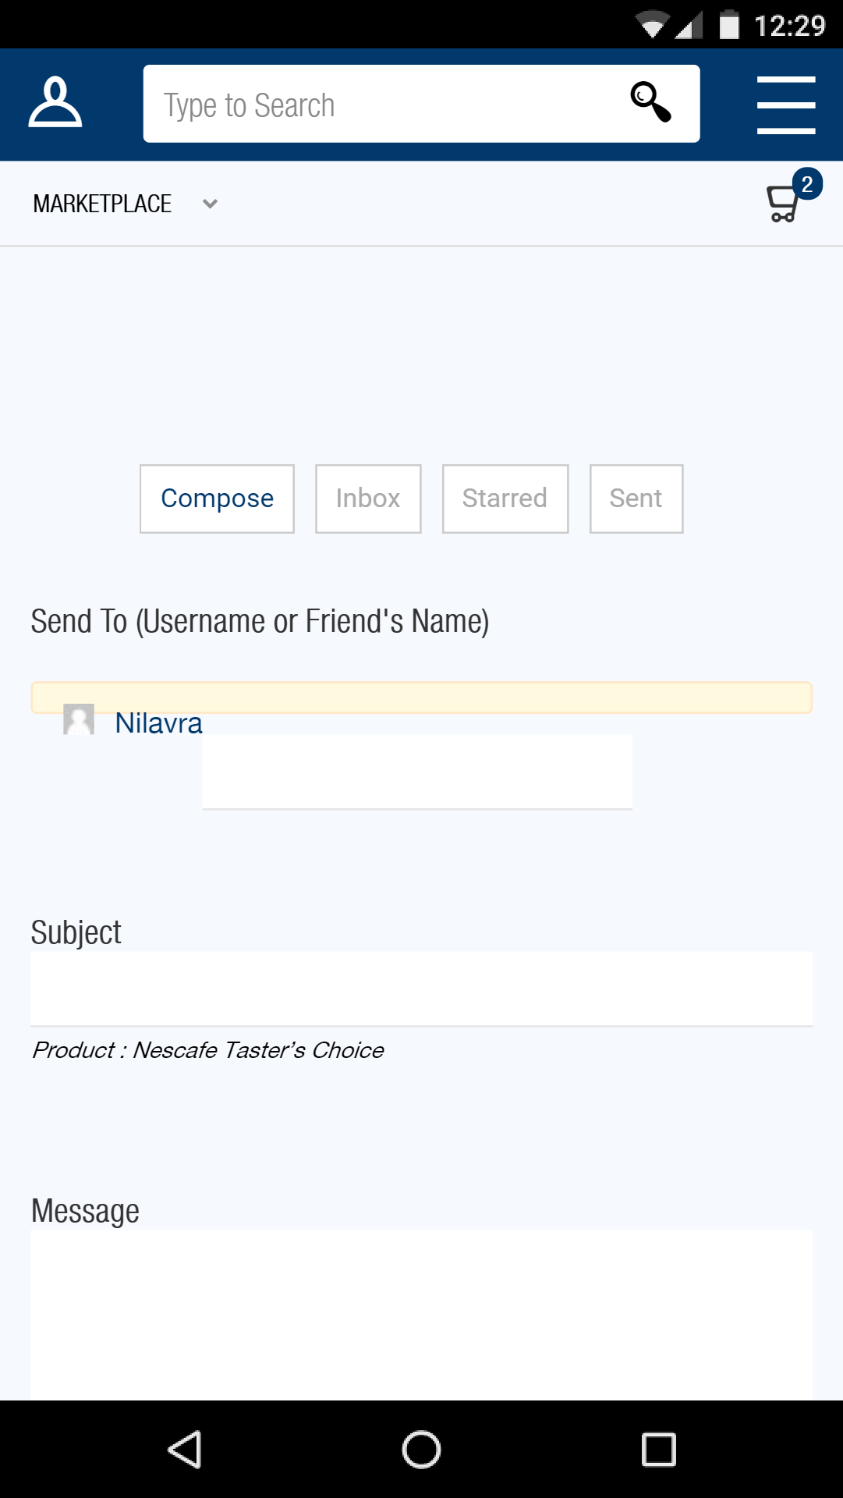Switch to the Compose tab
The width and height of the screenshot is (843, 1498).
coord(217,499)
